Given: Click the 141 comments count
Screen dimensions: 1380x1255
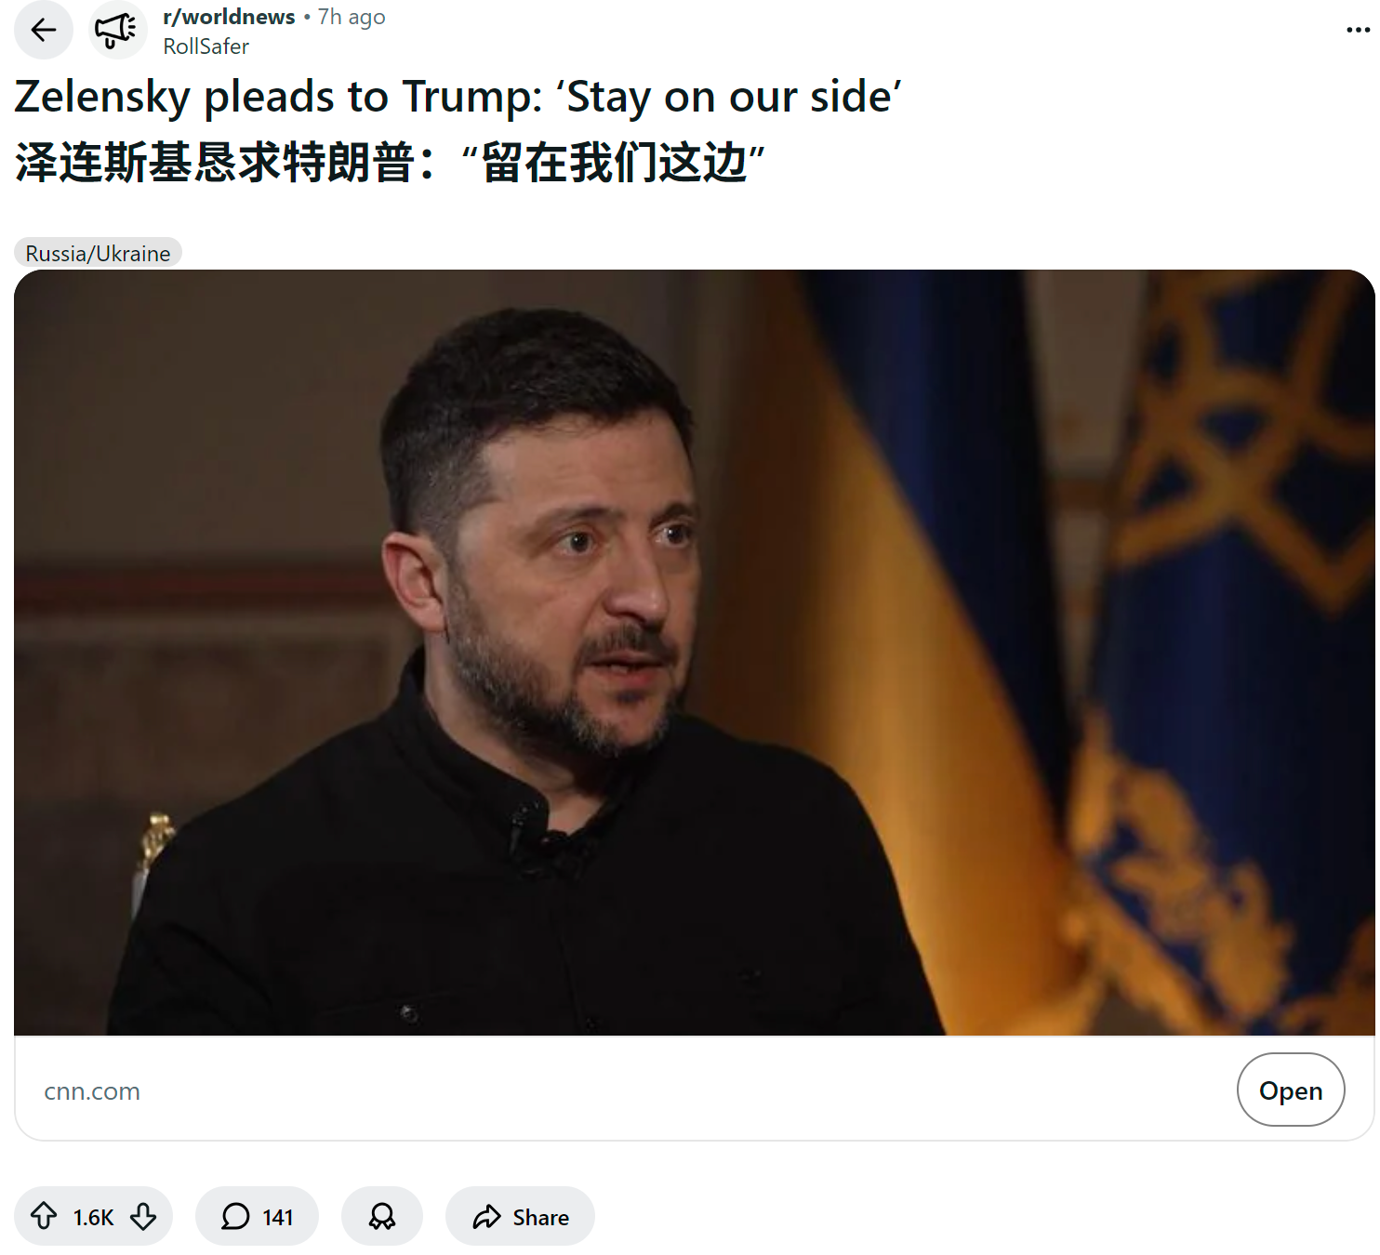Looking at the screenshot, I should (277, 1217).
